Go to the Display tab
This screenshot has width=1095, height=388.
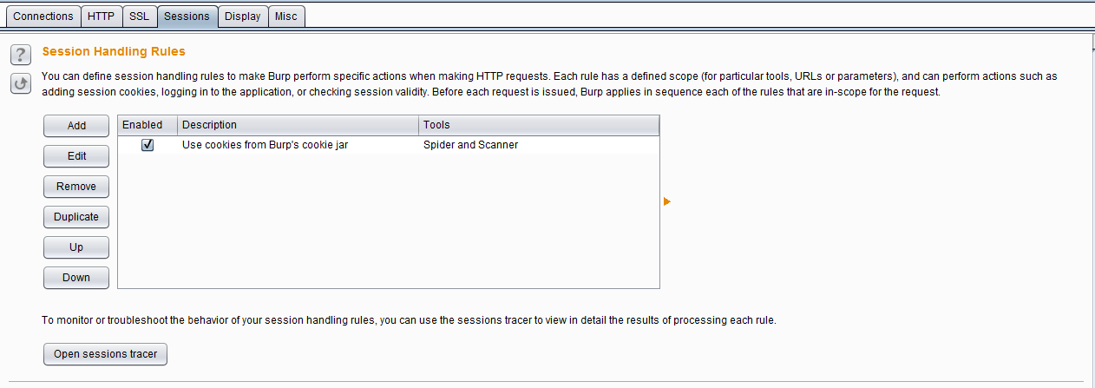[x=242, y=16]
